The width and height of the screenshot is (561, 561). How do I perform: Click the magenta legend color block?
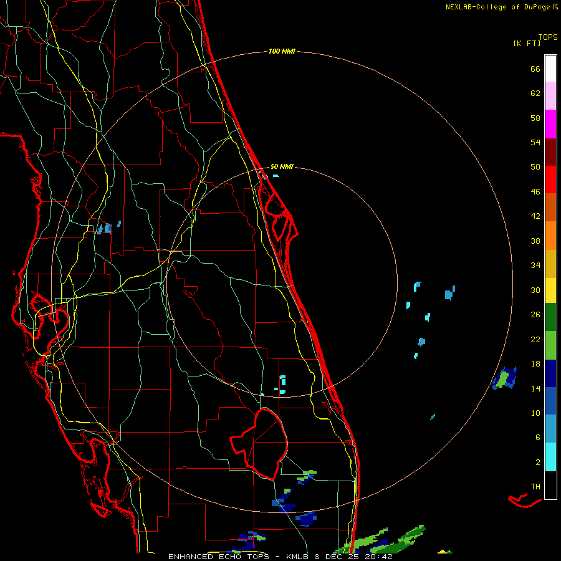550,124
